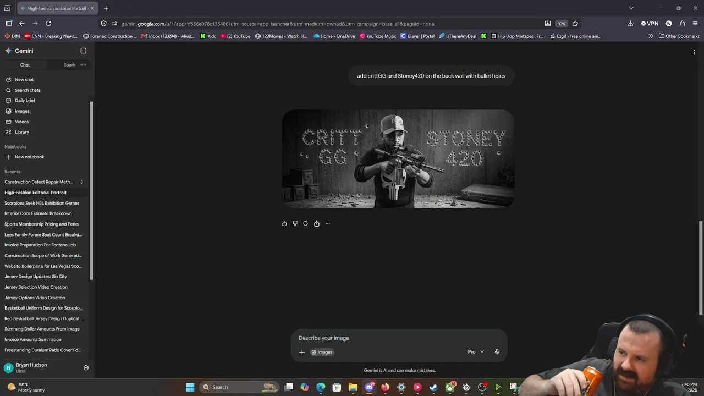Open Summing Dollar Amounts From Image chat
Viewport: 704px width, 396px height.
[43, 329]
